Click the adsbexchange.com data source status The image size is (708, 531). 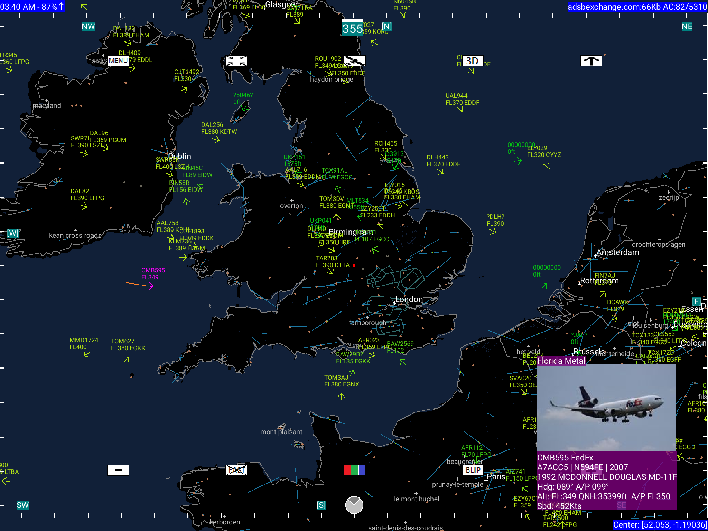(637, 7)
